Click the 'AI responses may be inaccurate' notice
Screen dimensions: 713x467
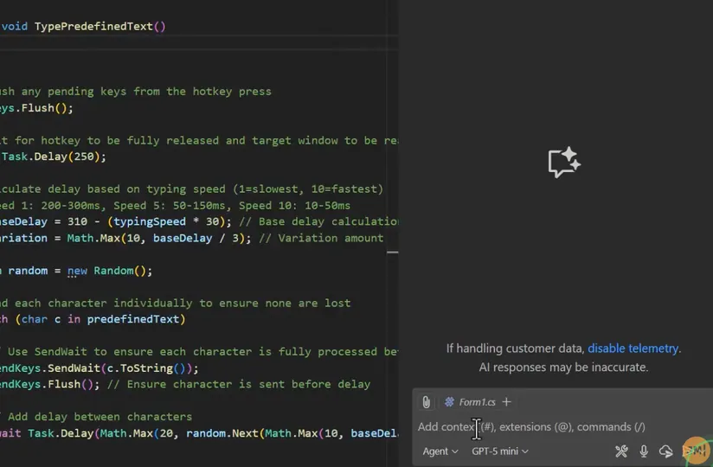point(563,367)
